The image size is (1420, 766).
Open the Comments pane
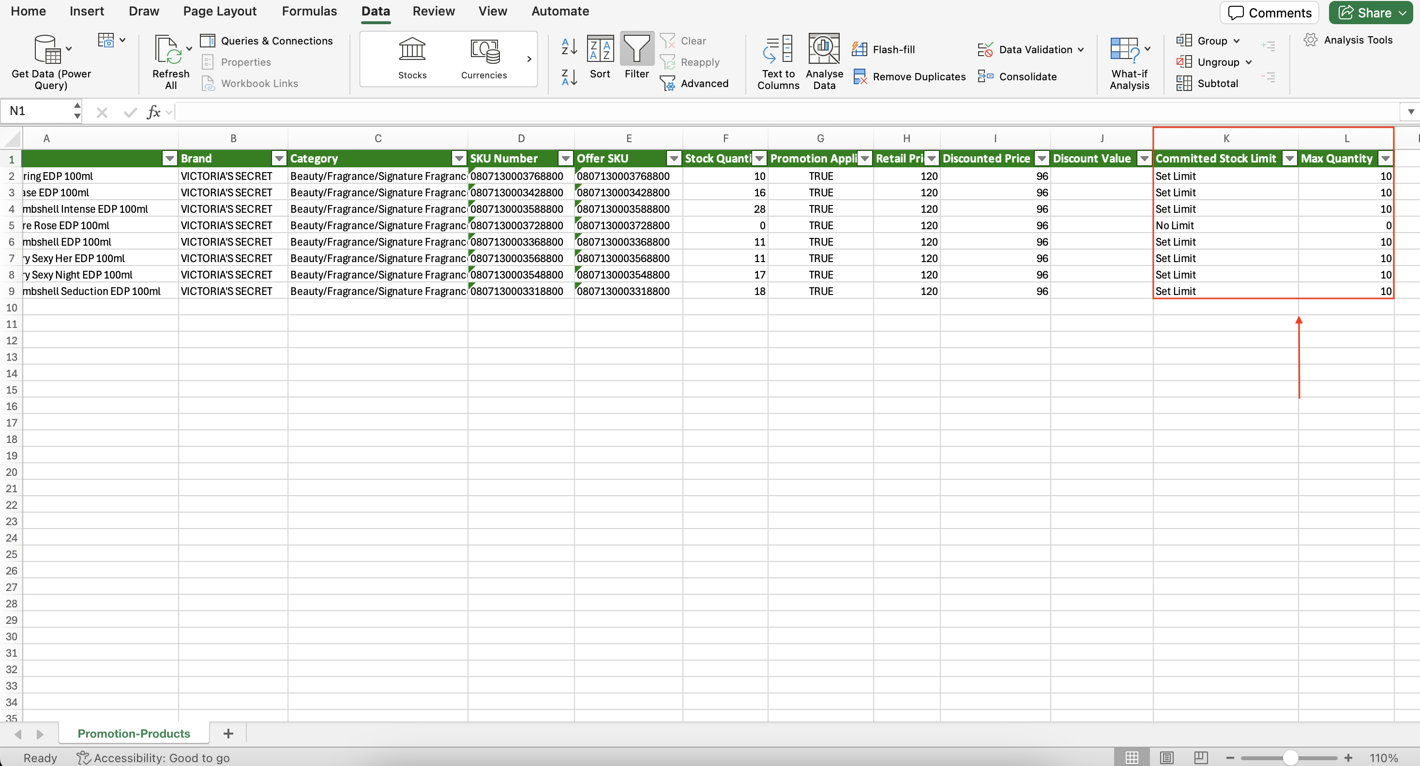[x=1269, y=13]
